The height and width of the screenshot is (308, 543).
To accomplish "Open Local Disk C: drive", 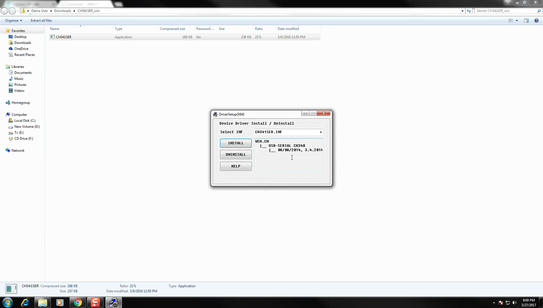I will [x=25, y=120].
